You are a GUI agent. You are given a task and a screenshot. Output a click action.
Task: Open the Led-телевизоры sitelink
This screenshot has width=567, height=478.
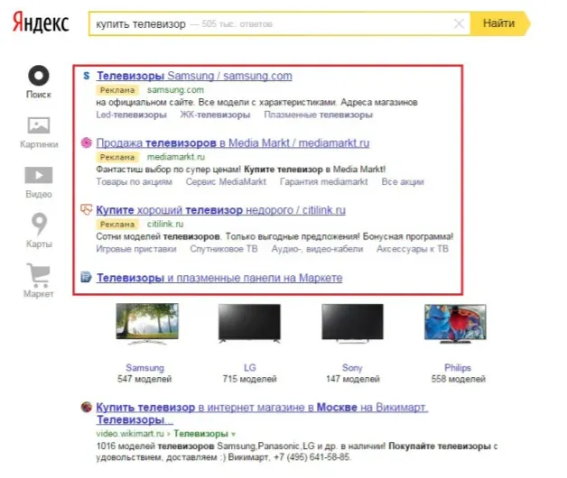pos(131,115)
